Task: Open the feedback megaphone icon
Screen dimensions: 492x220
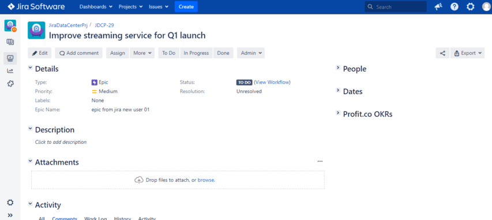Action: click(438, 6)
